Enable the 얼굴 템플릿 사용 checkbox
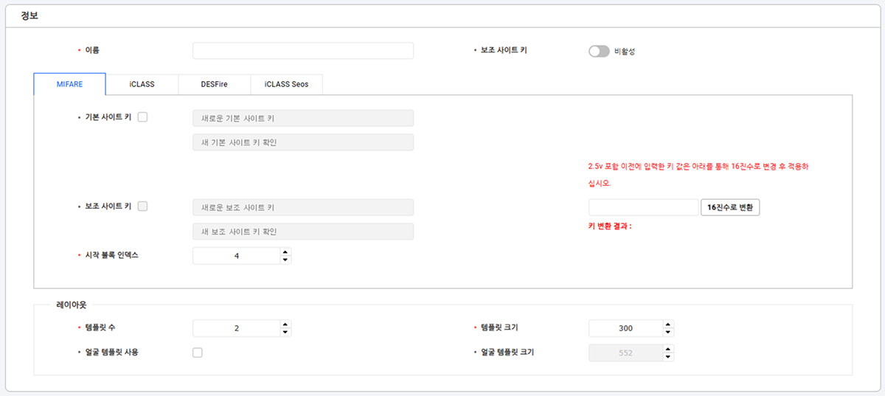 198,352
